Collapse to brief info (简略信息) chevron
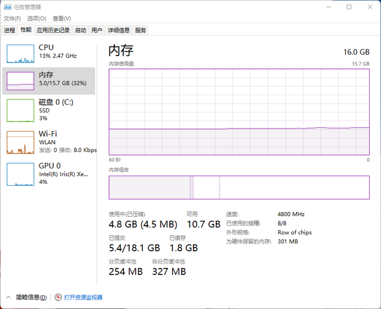Image resolution: width=381 pixels, height=309 pixels. click(8, 297)
